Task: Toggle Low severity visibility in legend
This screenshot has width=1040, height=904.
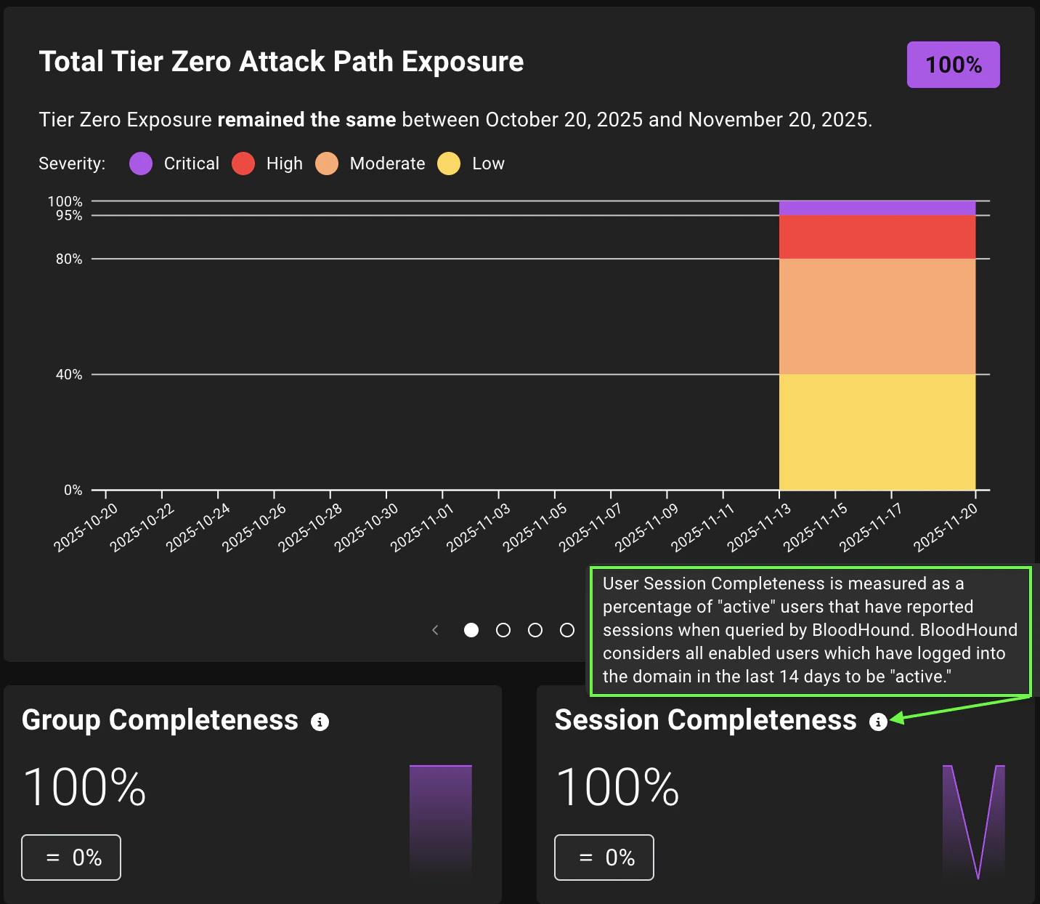Action: 448,164
